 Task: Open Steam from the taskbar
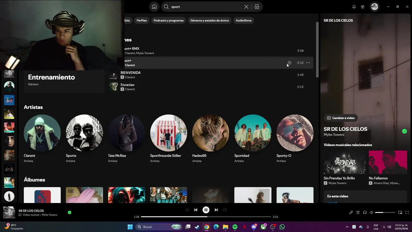197,227
